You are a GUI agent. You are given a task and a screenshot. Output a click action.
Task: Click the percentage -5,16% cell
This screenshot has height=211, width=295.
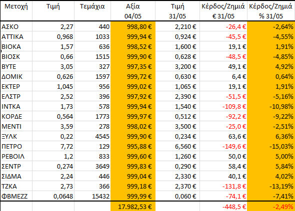coord(271,96)
